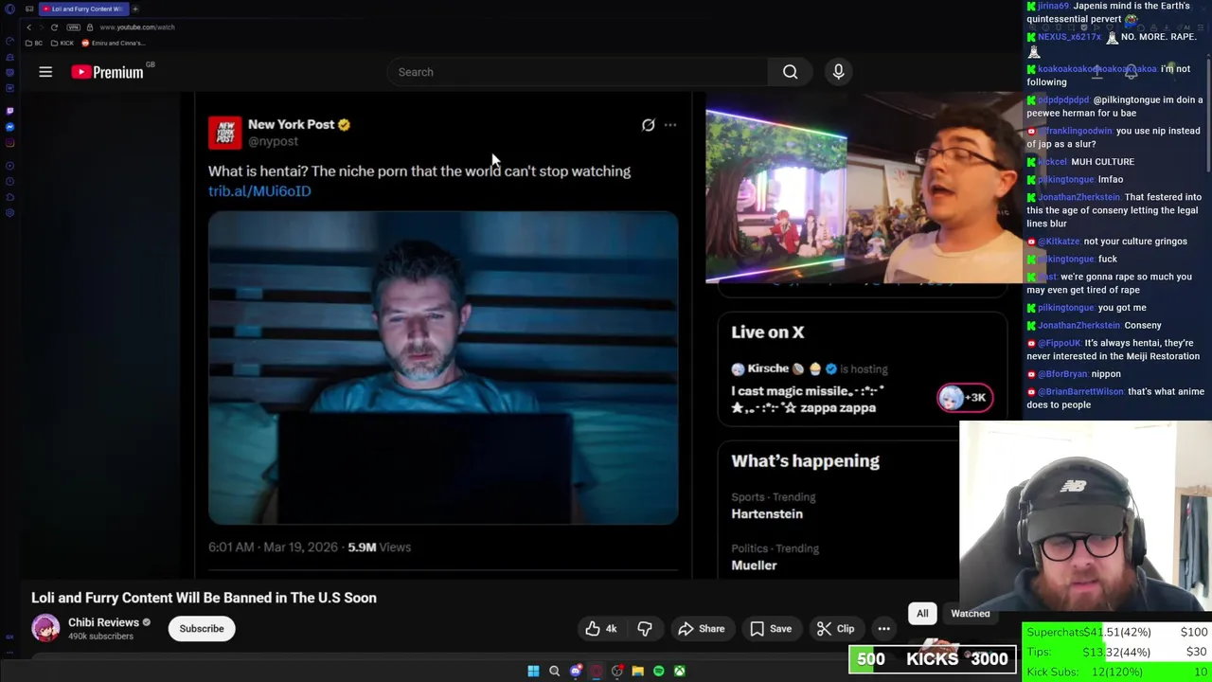Open the tweet's three-dot more menu
The height and width of the screenshot is (682, 1212).
670,125
